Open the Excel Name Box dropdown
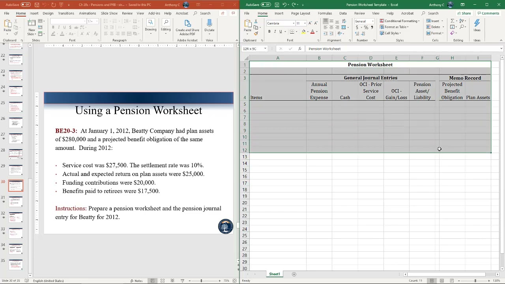Viewport: 505px width, 284px height. pos(265,49)
